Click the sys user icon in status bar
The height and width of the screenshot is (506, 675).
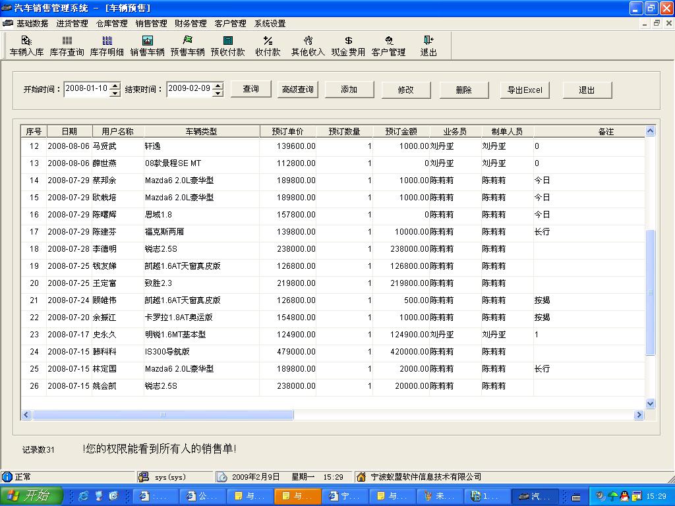tap(143, 477)
